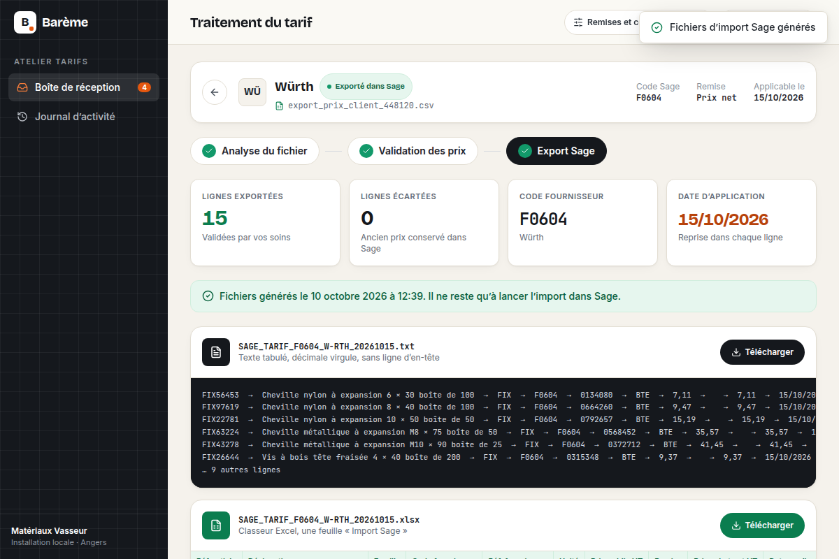839x559 pixels.
Task: Click the file name export_prix_client_448120.csv
Action: [361, 106]
